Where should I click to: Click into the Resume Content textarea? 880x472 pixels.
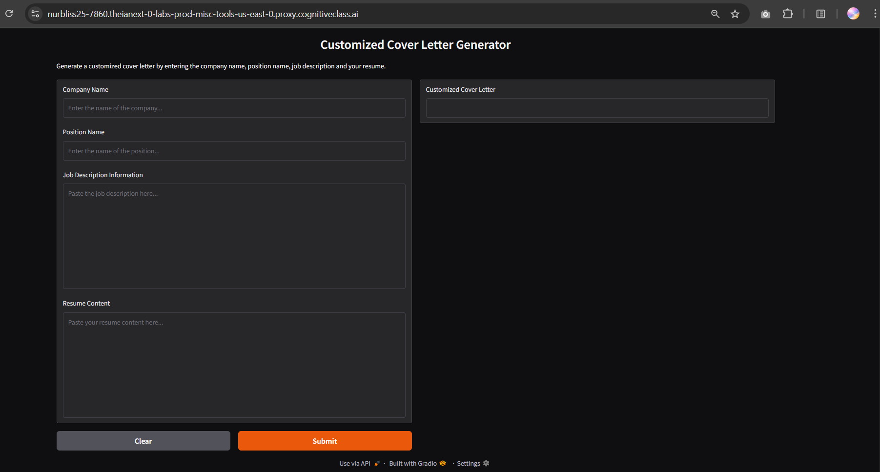234,365
